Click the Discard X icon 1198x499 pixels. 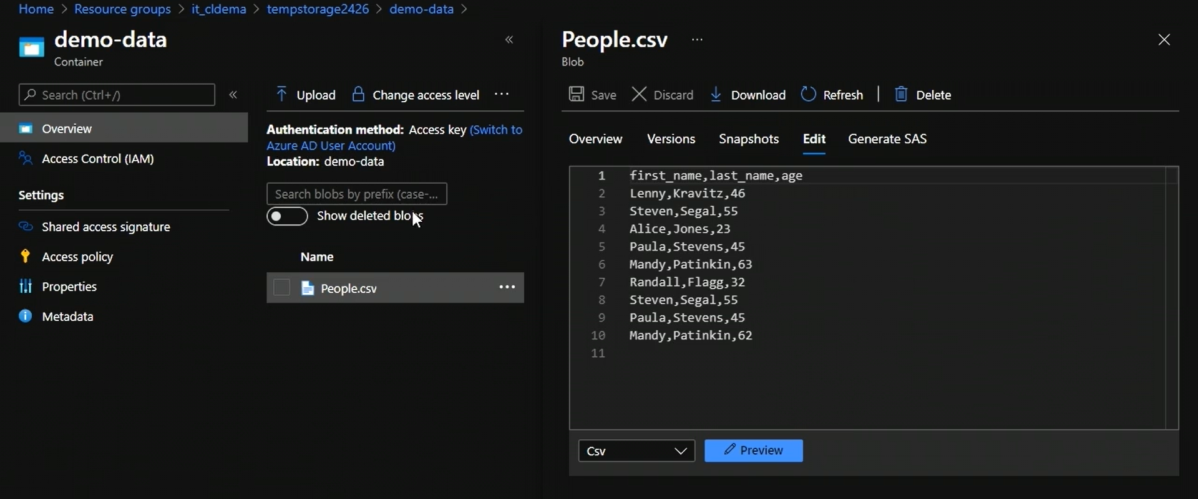click(x=639, y=95)
